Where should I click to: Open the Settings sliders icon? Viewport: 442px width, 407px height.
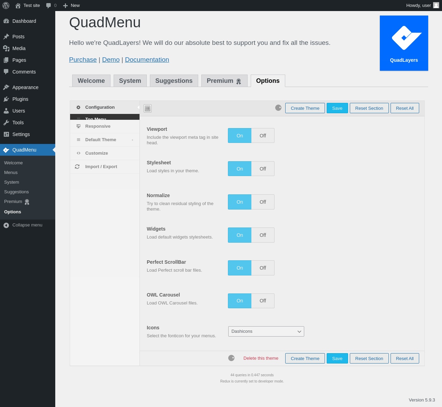coord(6,134)
